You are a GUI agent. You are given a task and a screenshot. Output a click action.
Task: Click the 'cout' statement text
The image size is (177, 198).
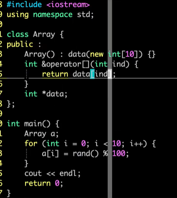(33, 174)
